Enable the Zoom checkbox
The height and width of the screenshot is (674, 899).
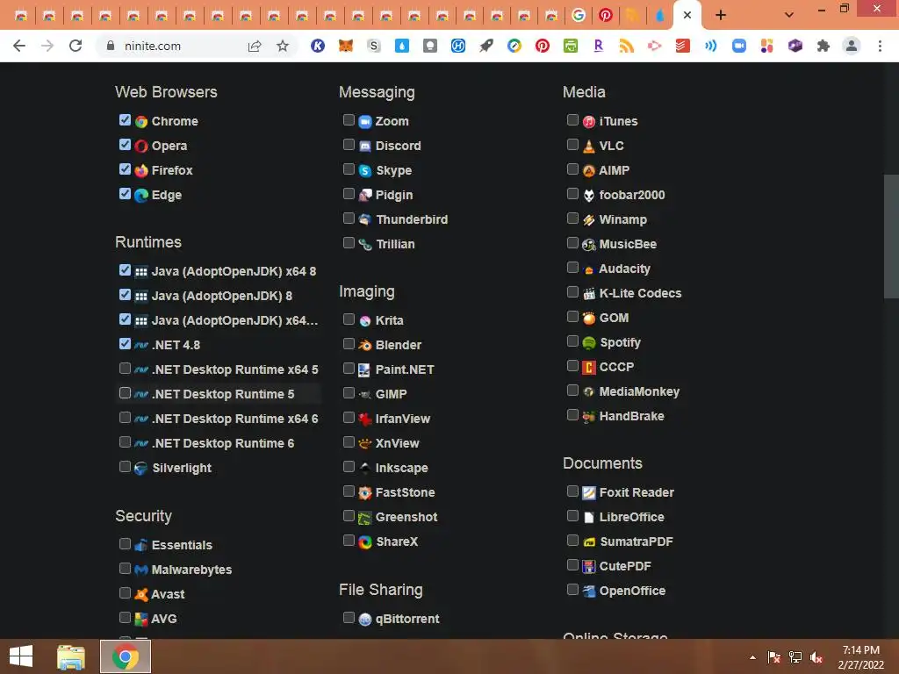pos(349,119)
